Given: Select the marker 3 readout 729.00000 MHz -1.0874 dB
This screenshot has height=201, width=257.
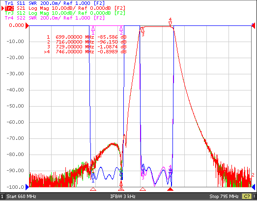Looking at the screenshot, I should [86, 47].
